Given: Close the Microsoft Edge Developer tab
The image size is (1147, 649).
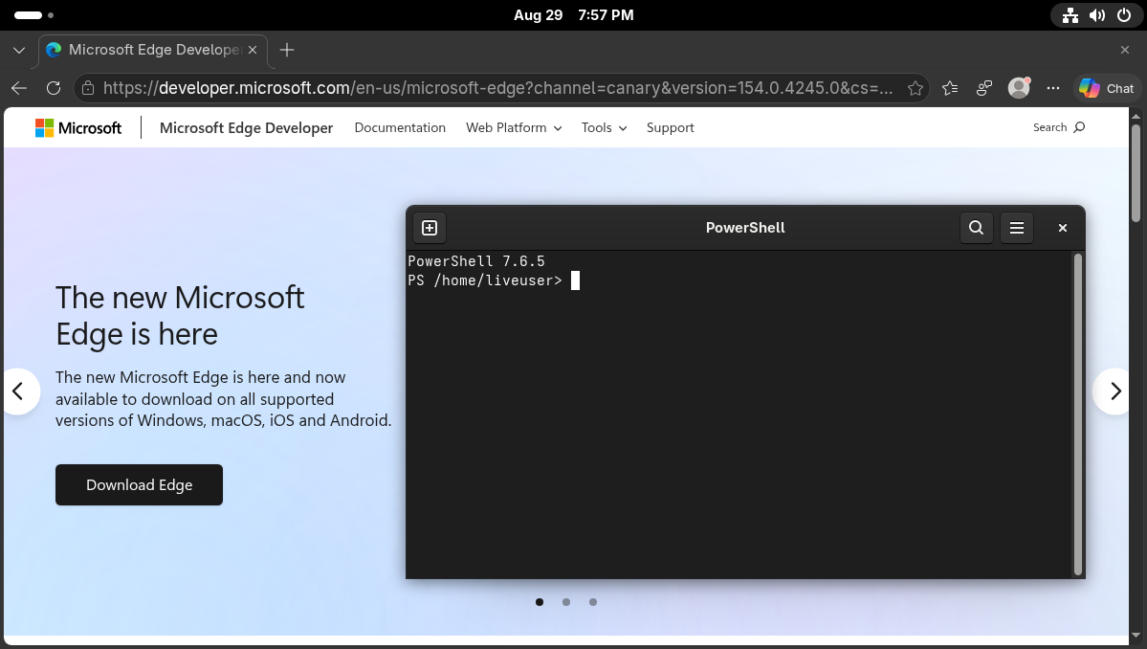Looking at the screenshot, I should pos(253,50).
